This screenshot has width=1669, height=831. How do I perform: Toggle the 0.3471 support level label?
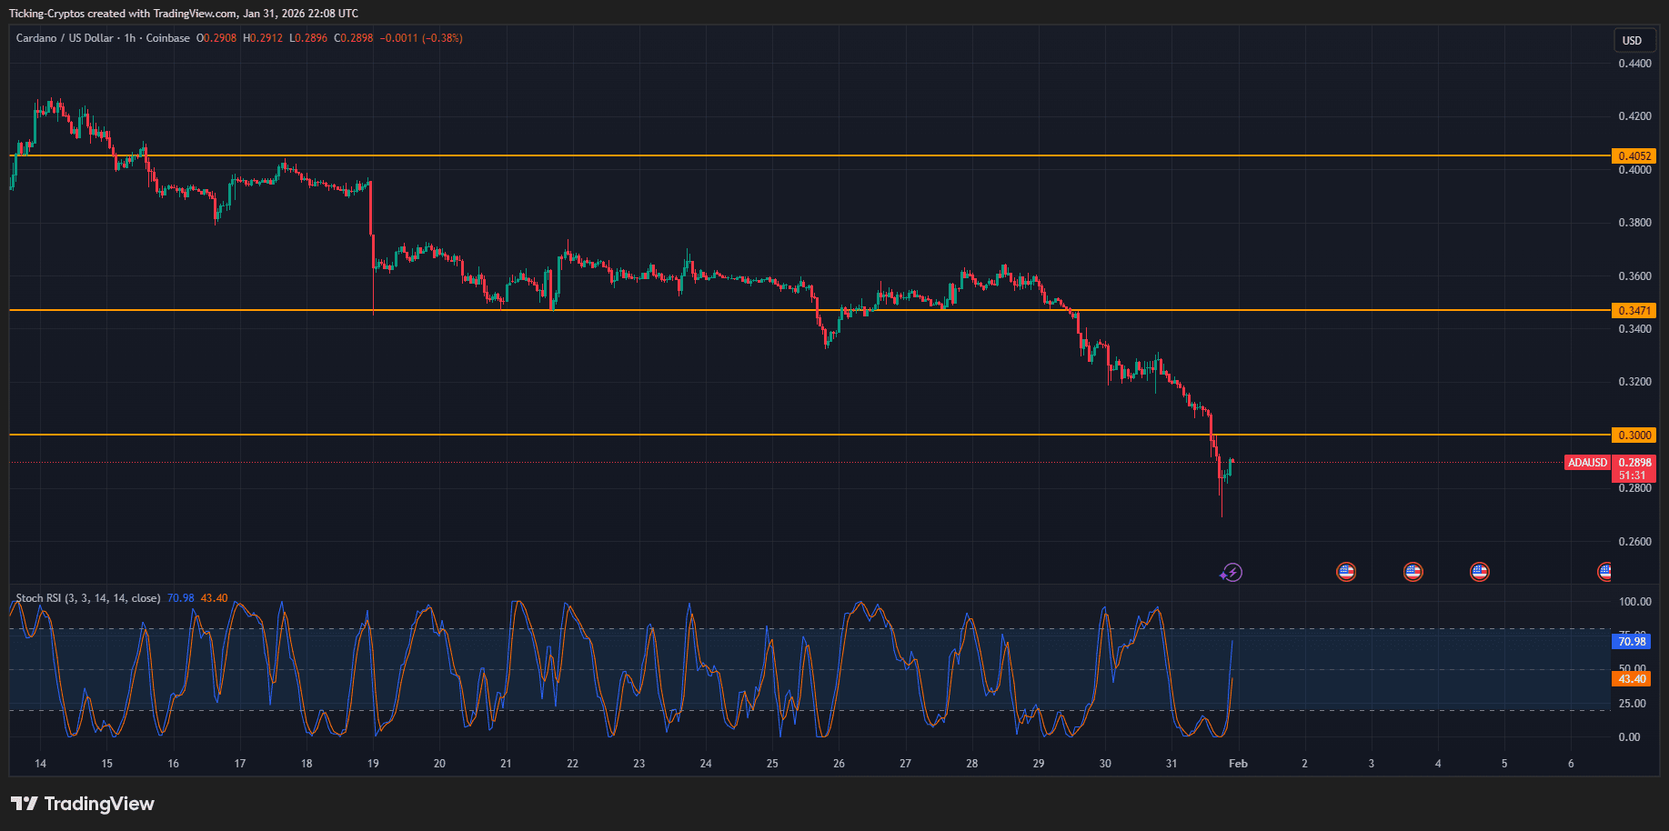pyautogui.click(x=1634, y=310)
